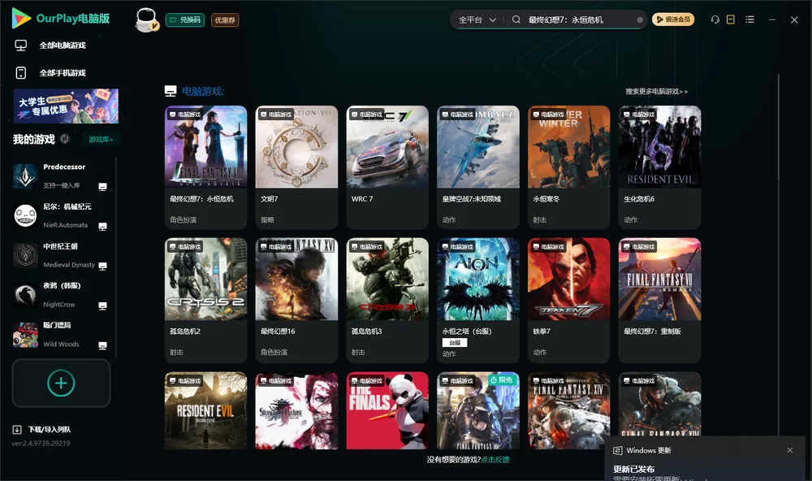This screenshot has width=812, height=481.
Task: Click the 电脑游戏 section header icon
Action: point(171,91)
